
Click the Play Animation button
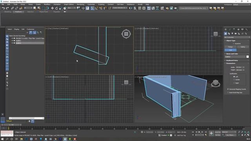click(x=199, y=132)
